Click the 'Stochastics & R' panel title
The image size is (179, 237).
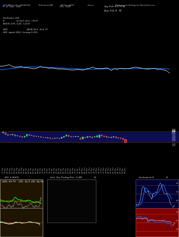tap(146, 177)
